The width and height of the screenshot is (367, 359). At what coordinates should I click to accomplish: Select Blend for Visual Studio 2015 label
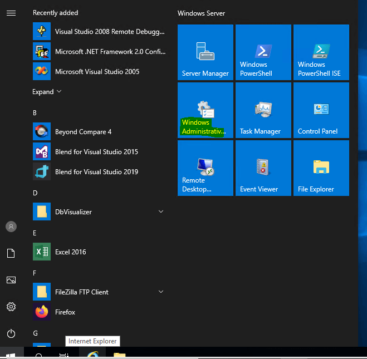click(96, 152)
